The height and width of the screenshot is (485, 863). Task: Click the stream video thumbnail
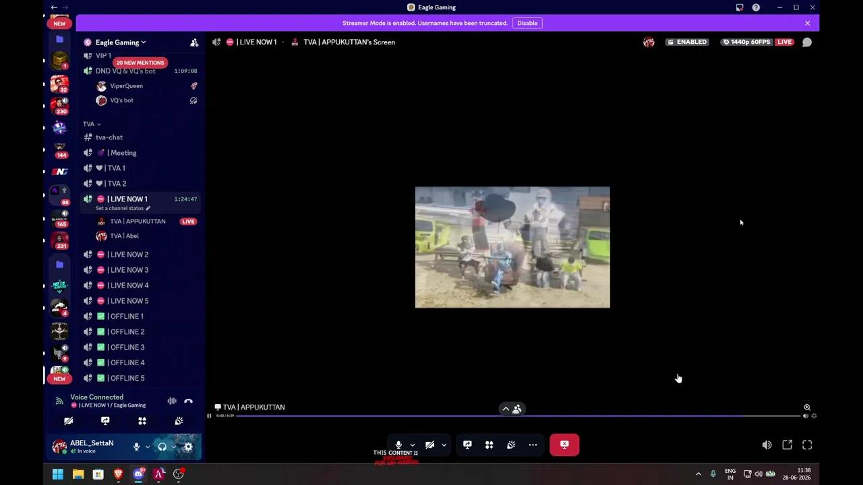(512, 247)
